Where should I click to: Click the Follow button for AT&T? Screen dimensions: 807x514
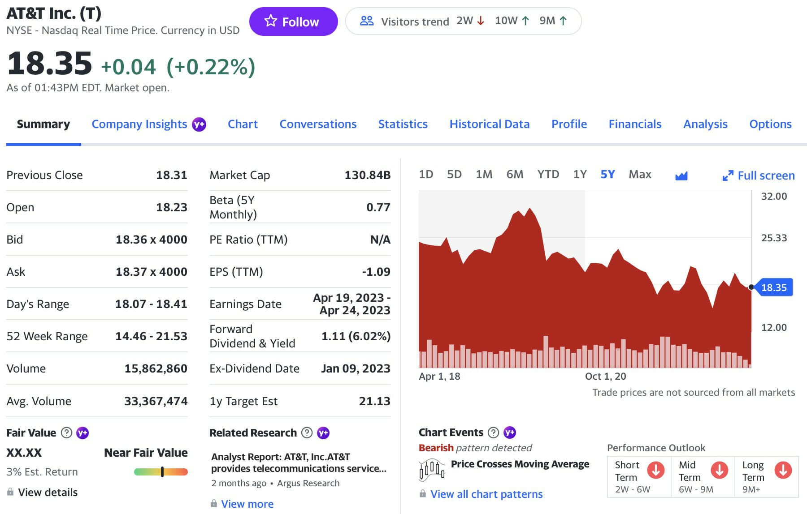tap(294, 21)
